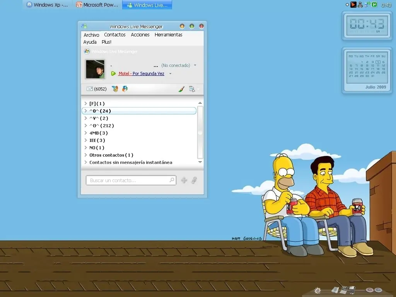This screenshot has width=396, height=297.
Task: Click the wireless network tray icon
Action: point(367,5)
